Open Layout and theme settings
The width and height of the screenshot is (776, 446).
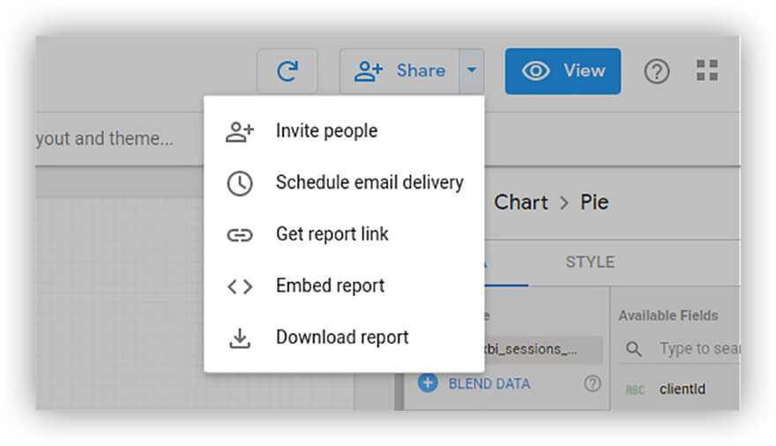104,139
